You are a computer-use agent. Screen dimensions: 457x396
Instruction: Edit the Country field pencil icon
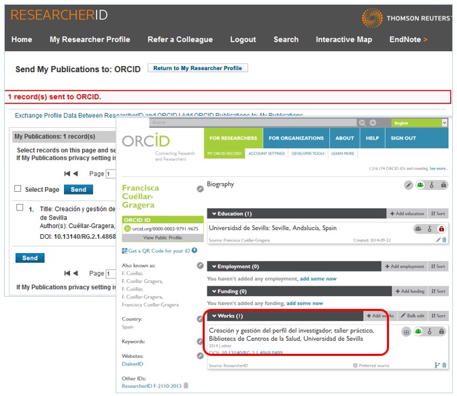pos(200,319)
